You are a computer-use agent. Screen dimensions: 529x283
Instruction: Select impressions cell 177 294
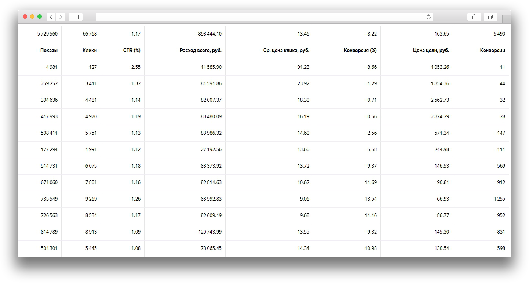(x=49, y=149)
